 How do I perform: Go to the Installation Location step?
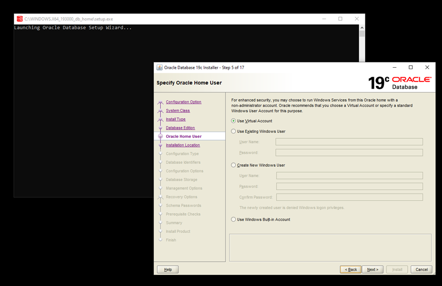coord(183,145)
